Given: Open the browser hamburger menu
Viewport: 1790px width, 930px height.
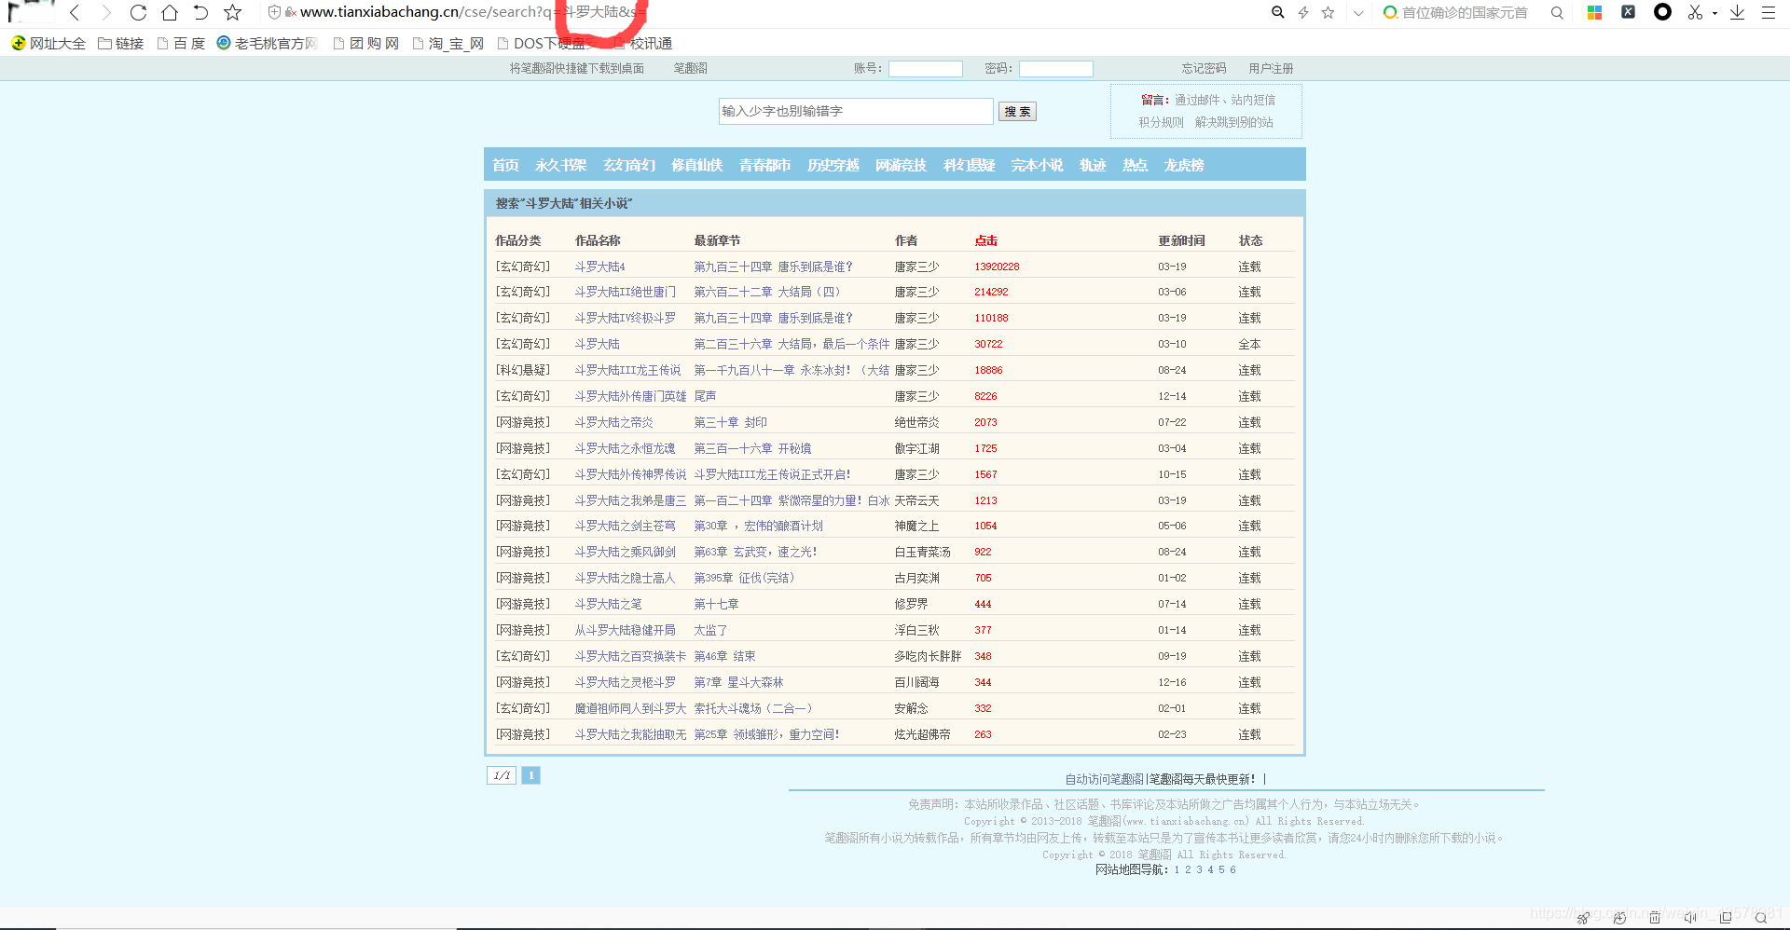Looking at the screenshot, I should (x=1769, y=13).
